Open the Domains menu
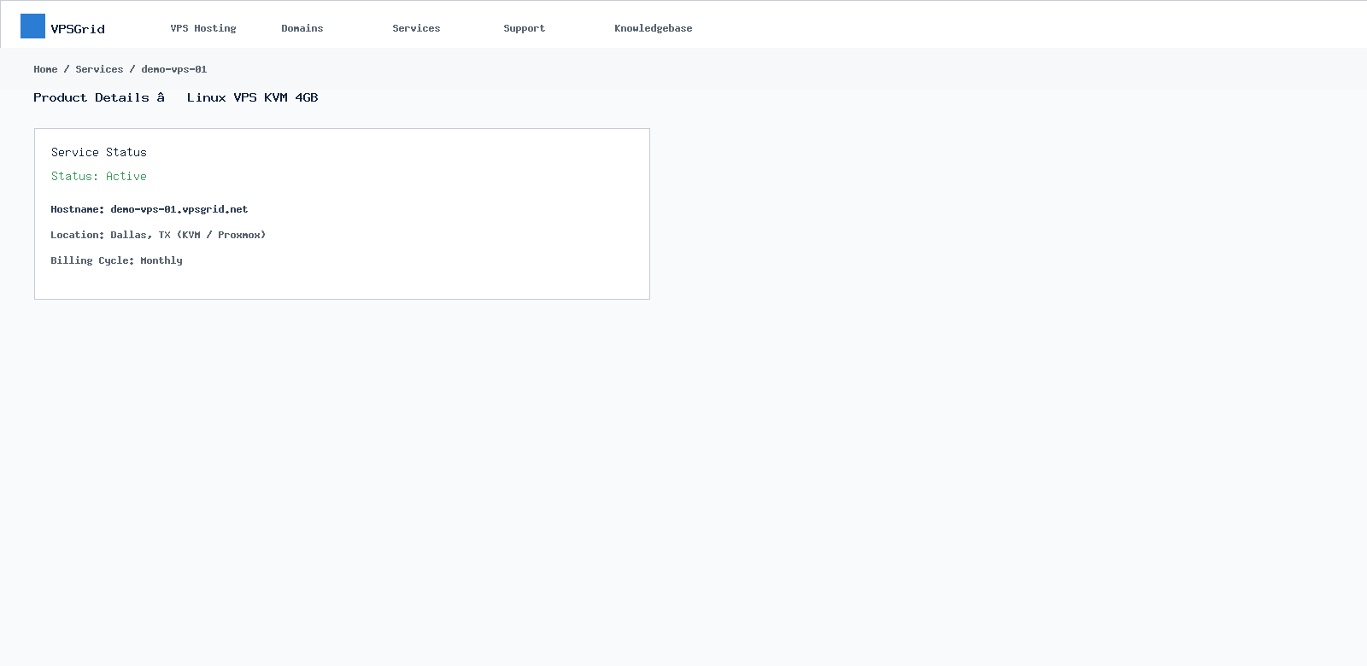Screen dimensions: 1367x666 (302, 28)
